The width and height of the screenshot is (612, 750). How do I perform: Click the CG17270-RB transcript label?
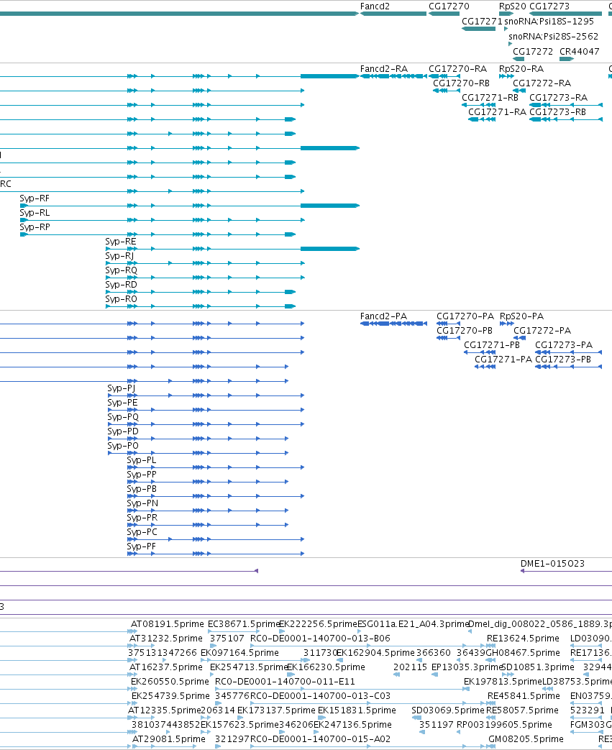coord(461,83)
